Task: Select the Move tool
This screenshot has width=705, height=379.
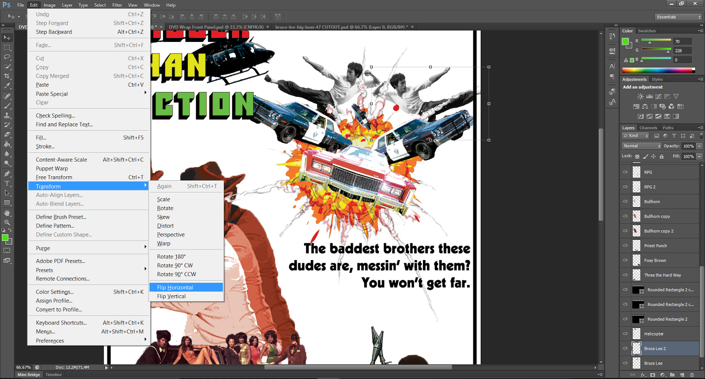Action: tap(7, 38)
